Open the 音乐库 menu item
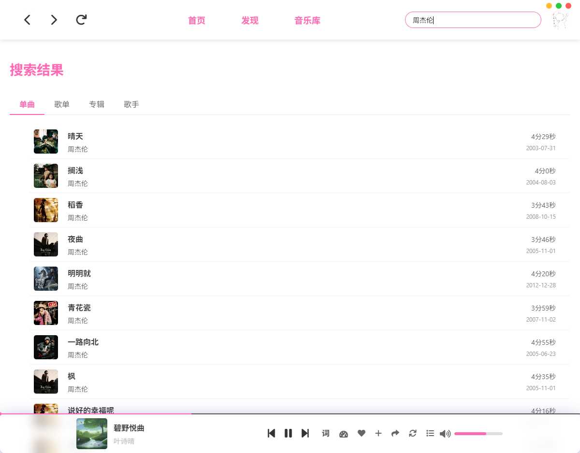 coord(307,21)
